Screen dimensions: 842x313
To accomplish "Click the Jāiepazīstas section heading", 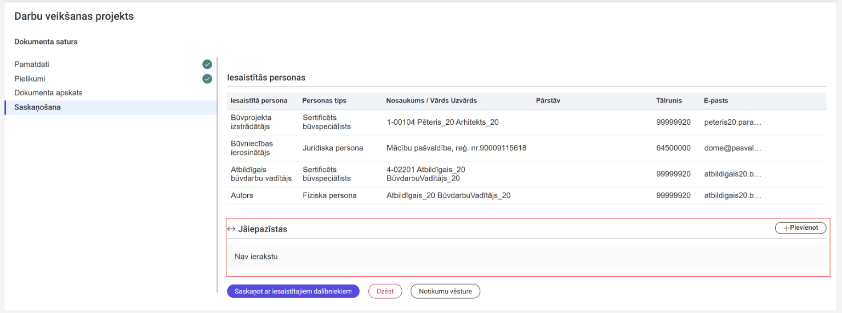I will tap(263, 229).
